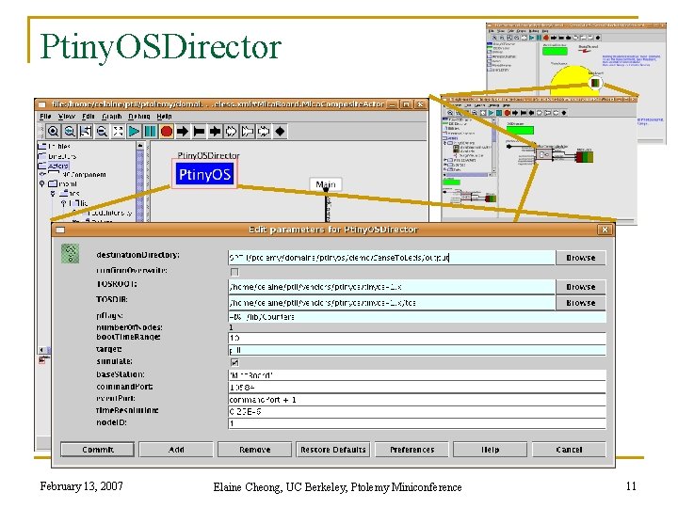
Task: Click the Commit button
Action: point(97,450)
